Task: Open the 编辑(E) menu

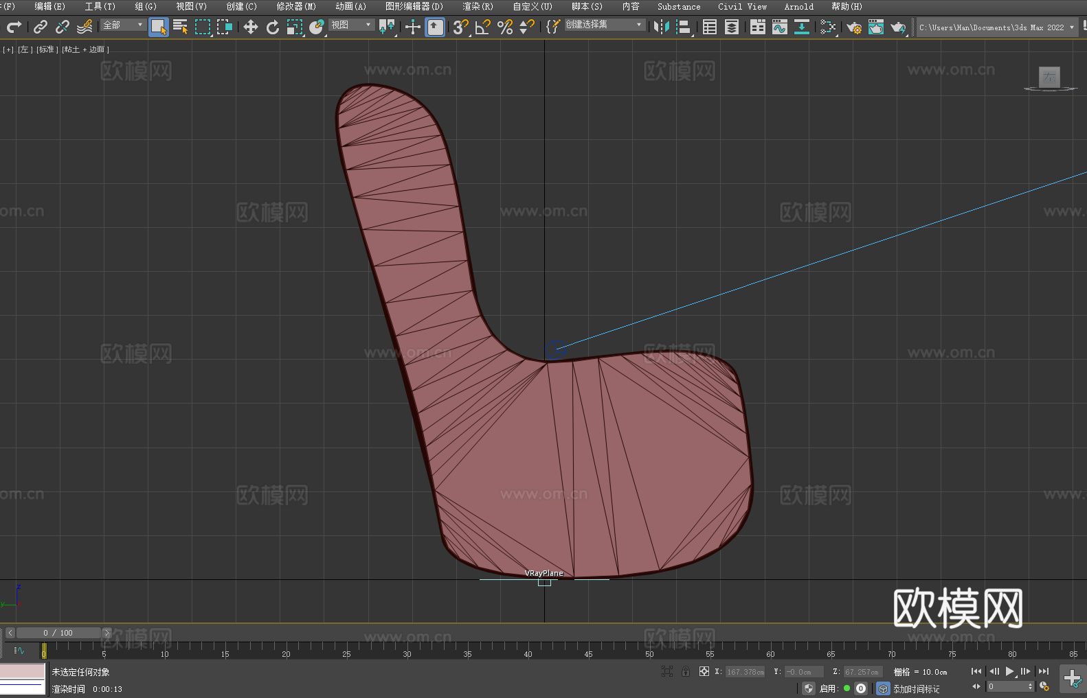Action: pyautogui.click(x=49, y=6)
